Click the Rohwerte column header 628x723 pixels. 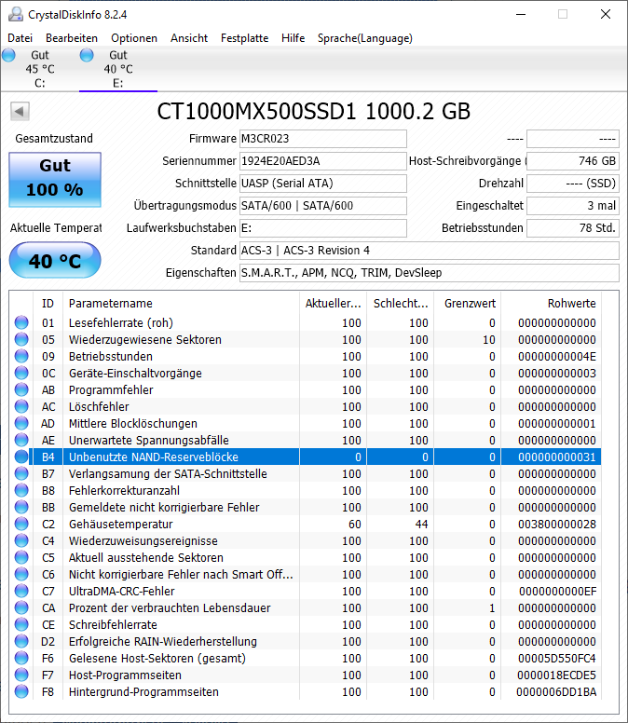click(x=551, y=303)
